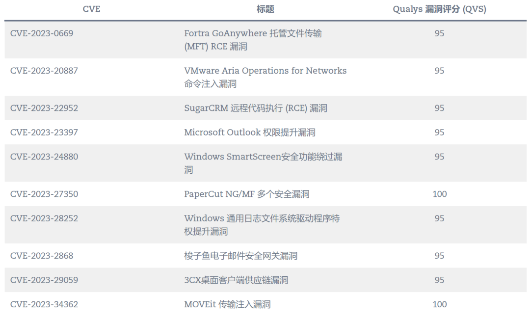This screenshot has height=320, width=530.
Task: Select the CVE-2023-0669 entry
Action: tap(42, 33)
